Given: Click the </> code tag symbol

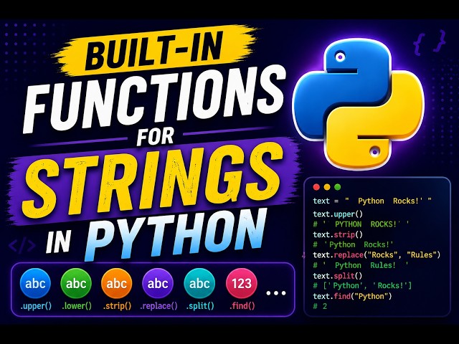Looking at the screenshot, I should click(x=22, y=246).
